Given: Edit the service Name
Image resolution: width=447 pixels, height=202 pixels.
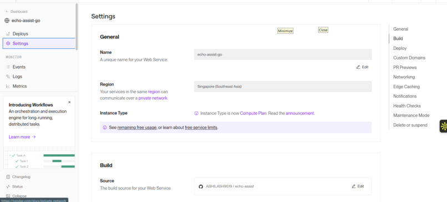Looking at the screenshot, I should point(362,67).
